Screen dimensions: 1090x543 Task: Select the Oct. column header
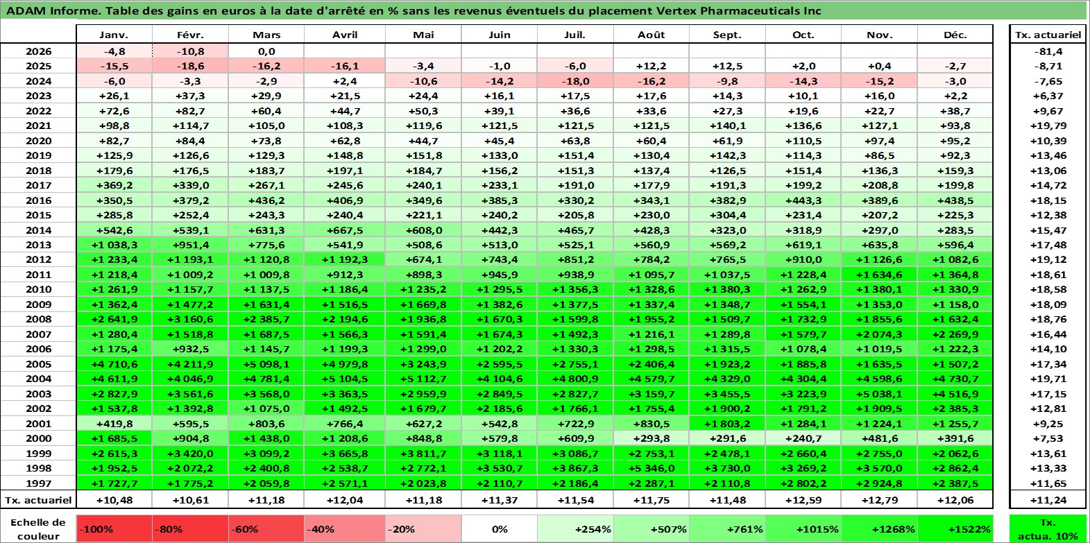[x=803, y=35]
